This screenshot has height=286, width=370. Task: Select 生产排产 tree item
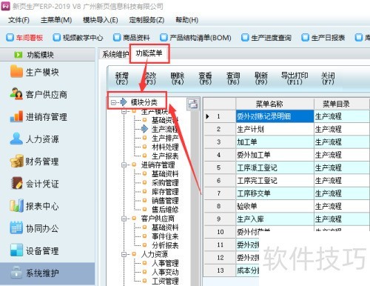coord(165,138)
